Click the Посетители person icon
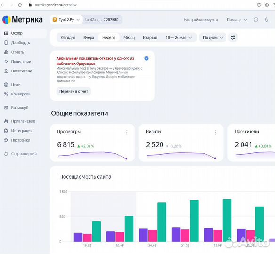275x254 pixels. click(6, 71)
